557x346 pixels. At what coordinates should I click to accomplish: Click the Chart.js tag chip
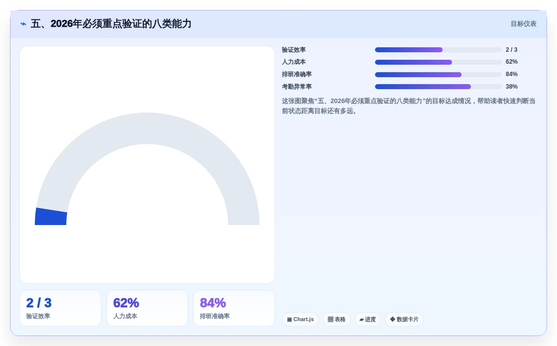300,319
